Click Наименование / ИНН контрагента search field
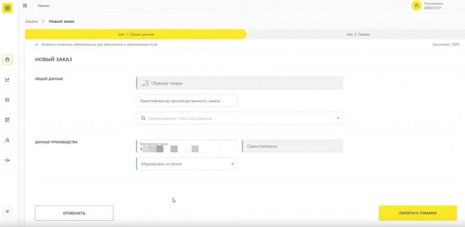 [x=239, y=118]
